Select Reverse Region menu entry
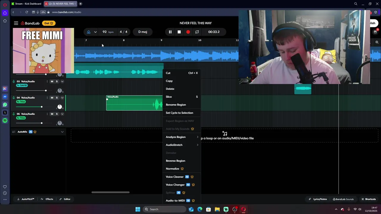 [x=182, y=161]
